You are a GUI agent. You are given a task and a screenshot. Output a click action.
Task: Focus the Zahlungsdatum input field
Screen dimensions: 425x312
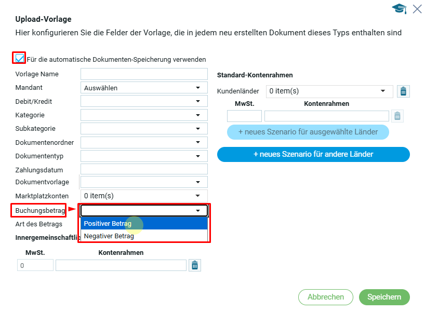pyautogui.click(x=144, y=169)
